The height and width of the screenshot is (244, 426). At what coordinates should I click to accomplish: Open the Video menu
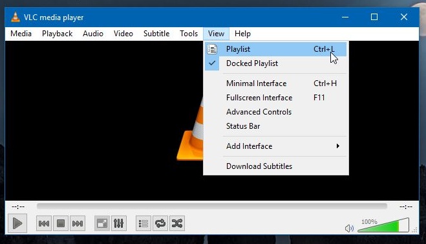coord(123,34)
